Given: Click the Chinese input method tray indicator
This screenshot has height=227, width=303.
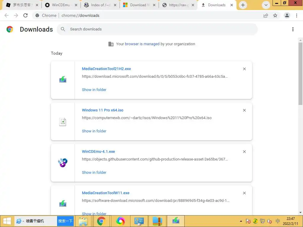Looking at the screenshot, I should click(278, 221).
